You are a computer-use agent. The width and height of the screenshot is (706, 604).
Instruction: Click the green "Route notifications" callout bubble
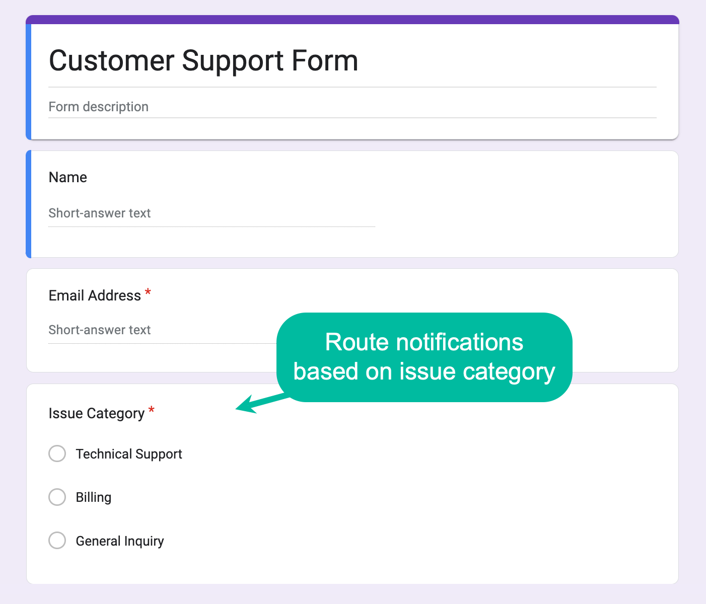424,357
